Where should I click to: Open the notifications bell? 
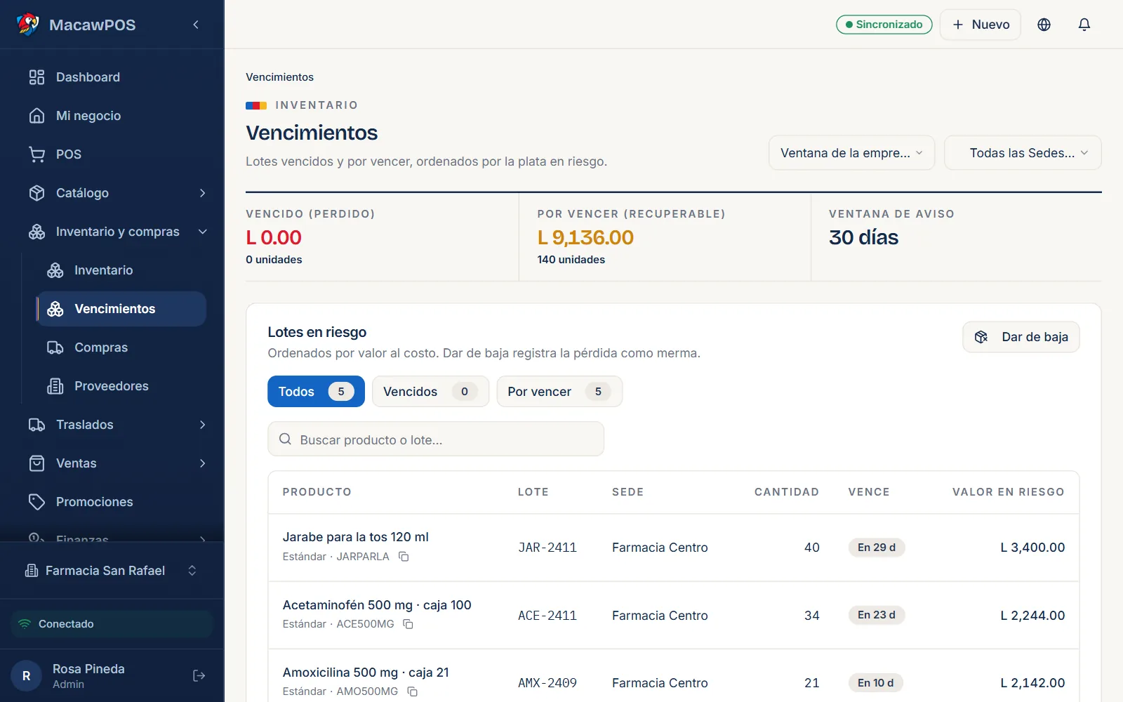click(1084, 25)
